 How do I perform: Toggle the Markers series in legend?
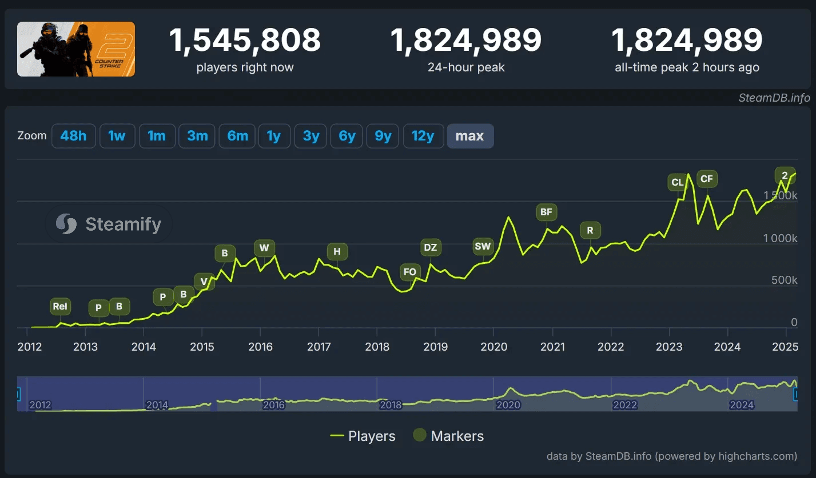pyautogui.click(x=449, y=436)
